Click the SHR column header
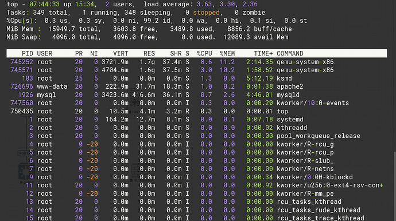The height and width of the screenshot is (221, 396). [176, 53]
